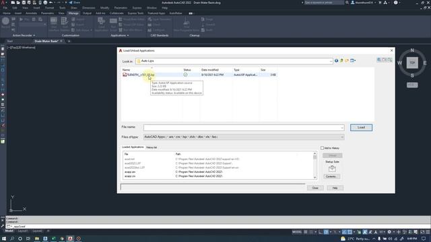Switch to the Output ribbon tab

pos(87,13)
